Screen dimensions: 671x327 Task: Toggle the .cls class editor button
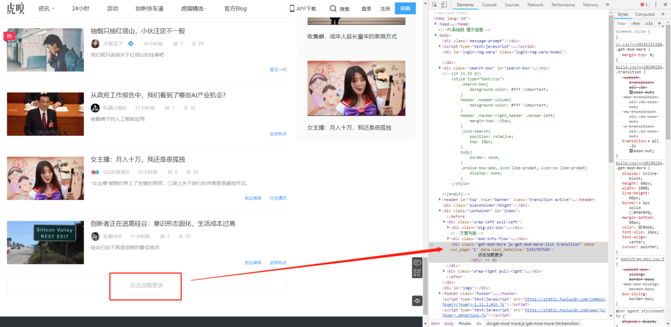(649, 24)
